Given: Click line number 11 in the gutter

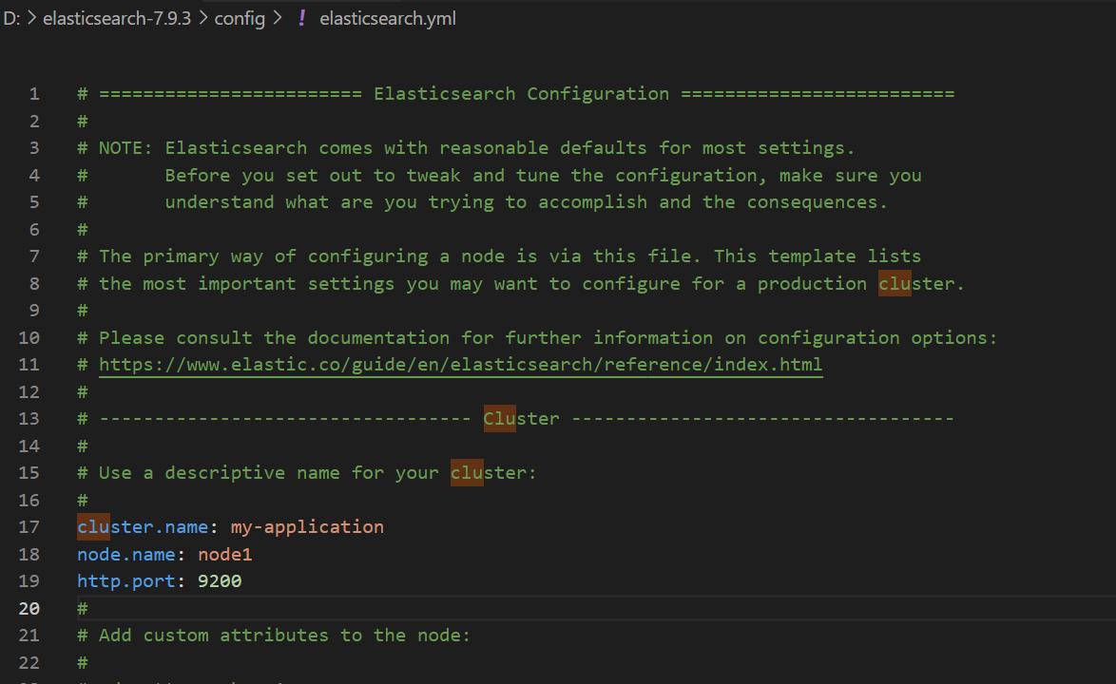Looking at the screenshot, I should (29, 365).
